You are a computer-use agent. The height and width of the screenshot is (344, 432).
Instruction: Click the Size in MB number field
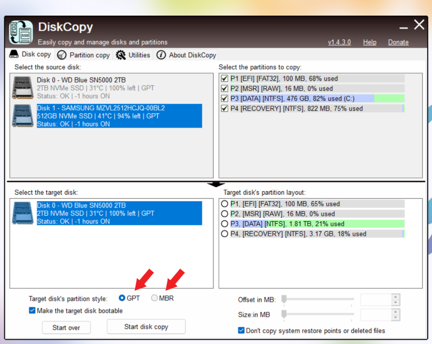point(376,315)
